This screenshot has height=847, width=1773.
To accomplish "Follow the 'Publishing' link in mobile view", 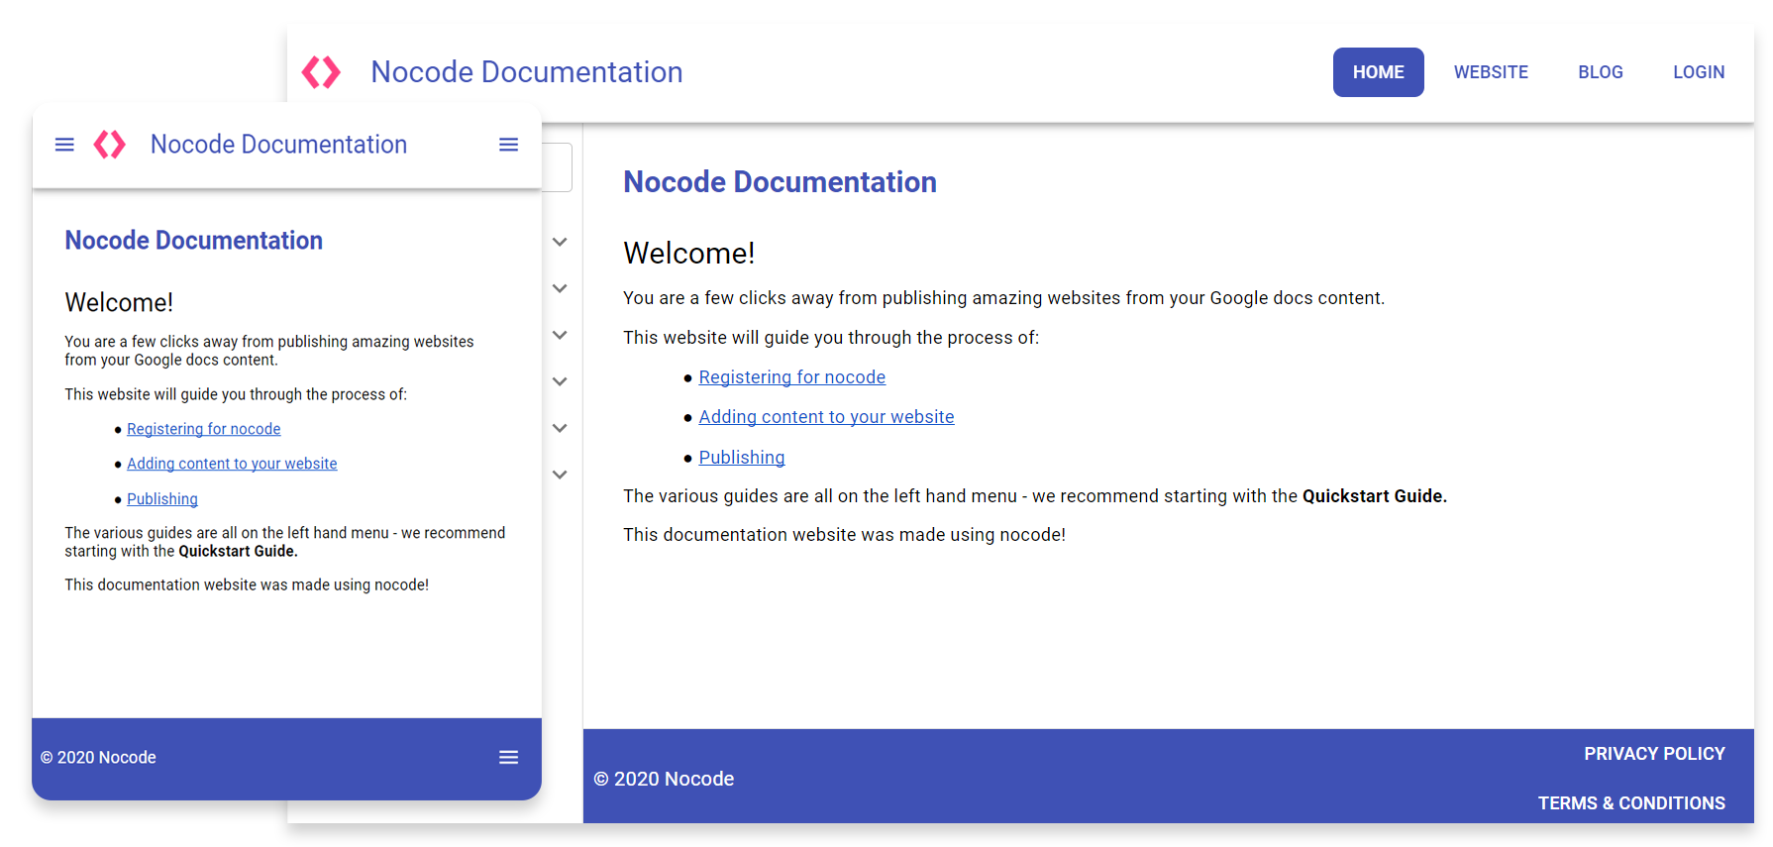I will point(161,499).
